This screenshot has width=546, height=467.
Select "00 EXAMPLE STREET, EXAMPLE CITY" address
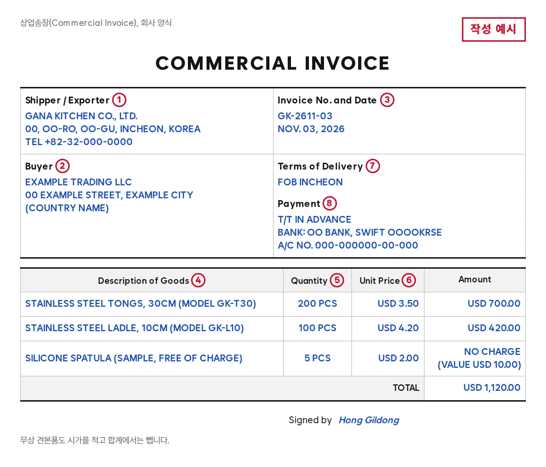(x=109, y=195)
